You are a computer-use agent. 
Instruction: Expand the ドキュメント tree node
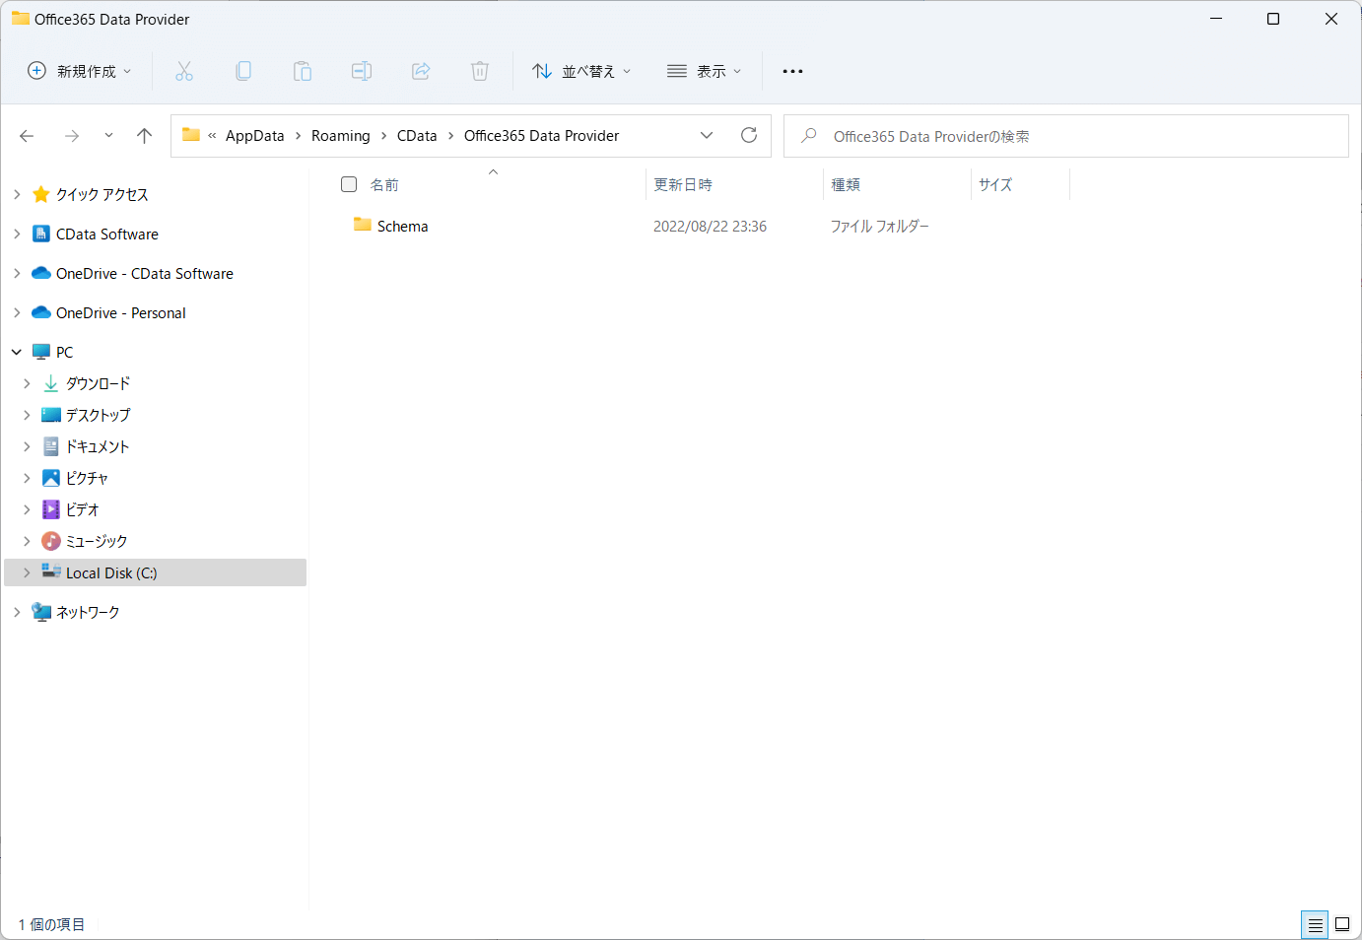(x=27, y=446)
